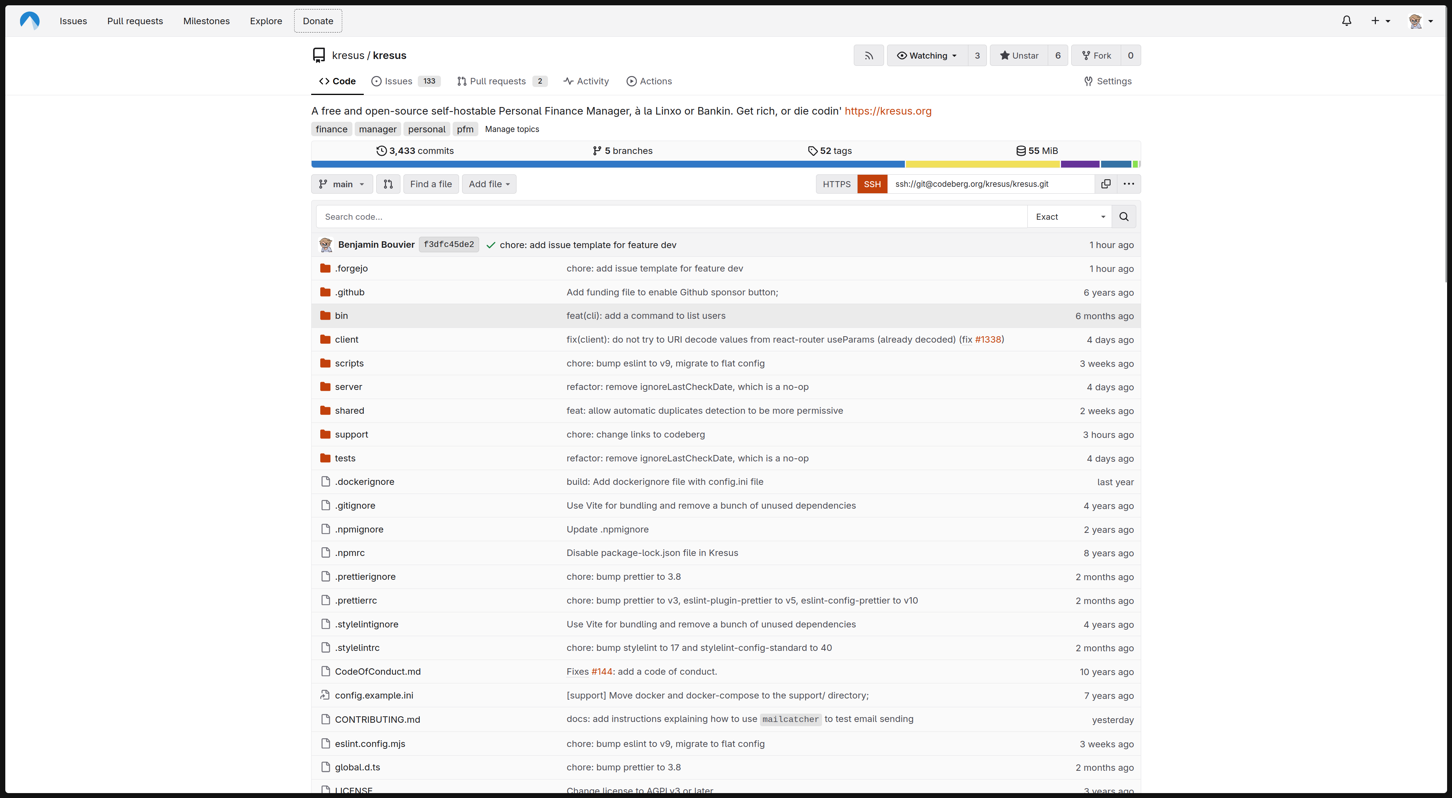Click Find a file
Screen dimensions: 1452x798
(431, 184)
